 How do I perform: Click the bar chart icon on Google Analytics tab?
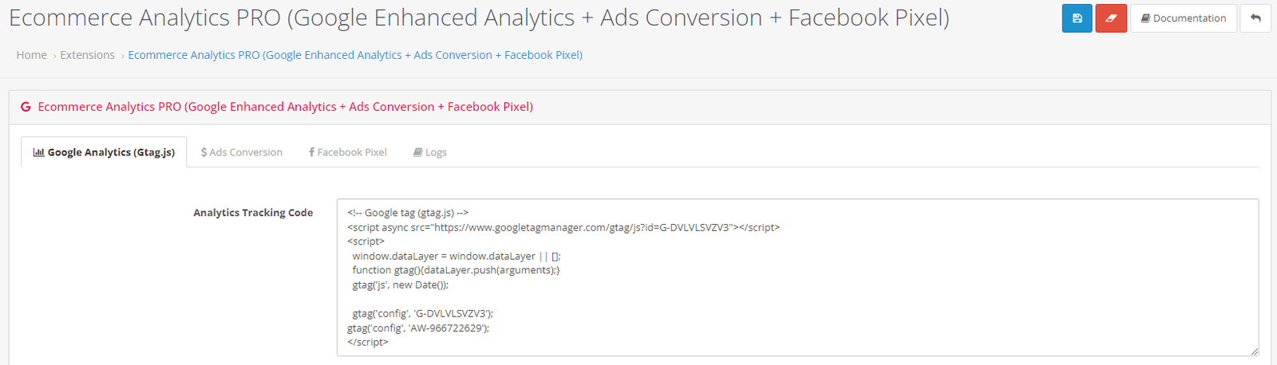pyautogui.click(x=38, y=152)
